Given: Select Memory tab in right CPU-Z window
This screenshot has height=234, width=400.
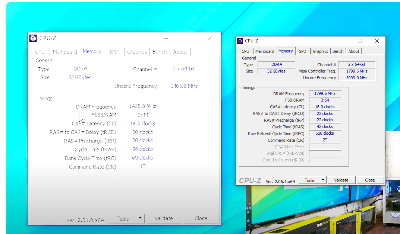Looking at the screenshot, I should tap(286, 51).
